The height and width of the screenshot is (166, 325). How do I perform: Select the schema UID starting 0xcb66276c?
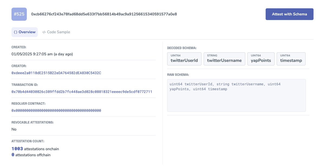coord(104,14)
